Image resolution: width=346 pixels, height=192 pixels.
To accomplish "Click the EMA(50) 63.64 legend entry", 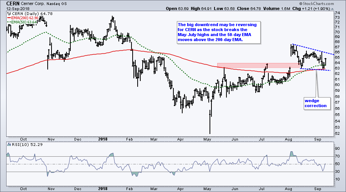I will pyautogui.click(x=22, y=22).
